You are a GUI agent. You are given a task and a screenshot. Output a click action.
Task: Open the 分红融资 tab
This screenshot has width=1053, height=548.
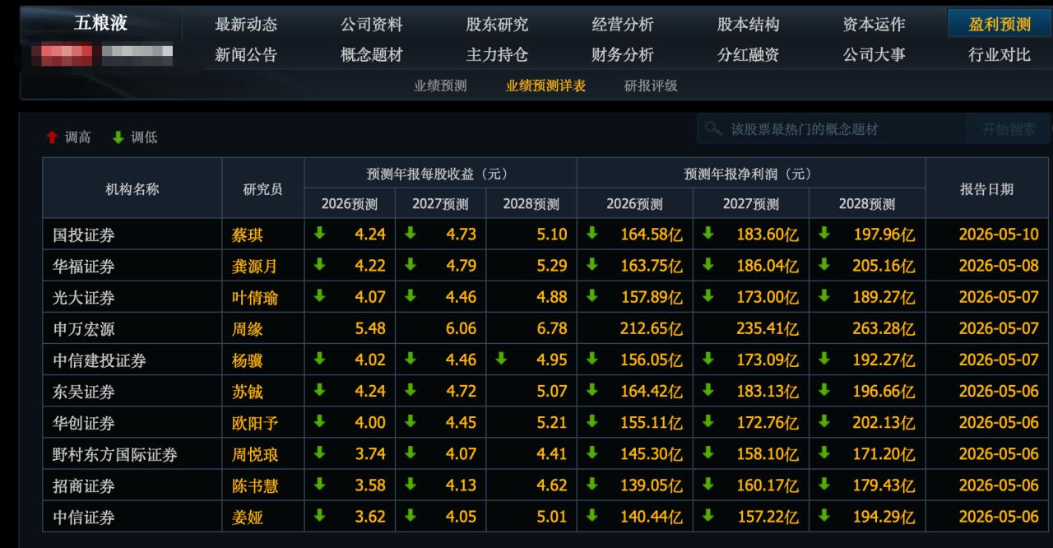(x=748, y=55)
